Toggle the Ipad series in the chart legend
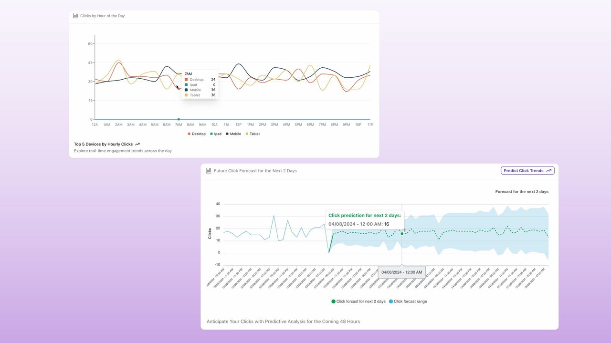 (x=215, y=134)
